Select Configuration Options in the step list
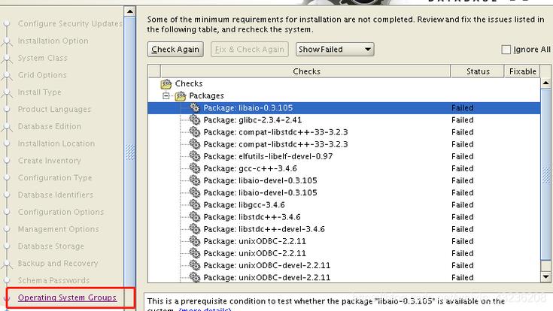The image size is (553, 311). tap(61, 212)
